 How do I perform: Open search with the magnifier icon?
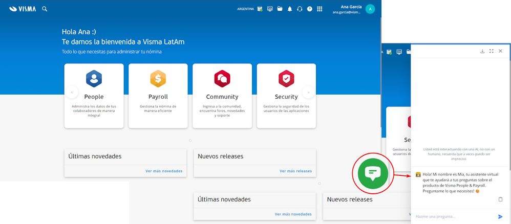click(45, 9)
